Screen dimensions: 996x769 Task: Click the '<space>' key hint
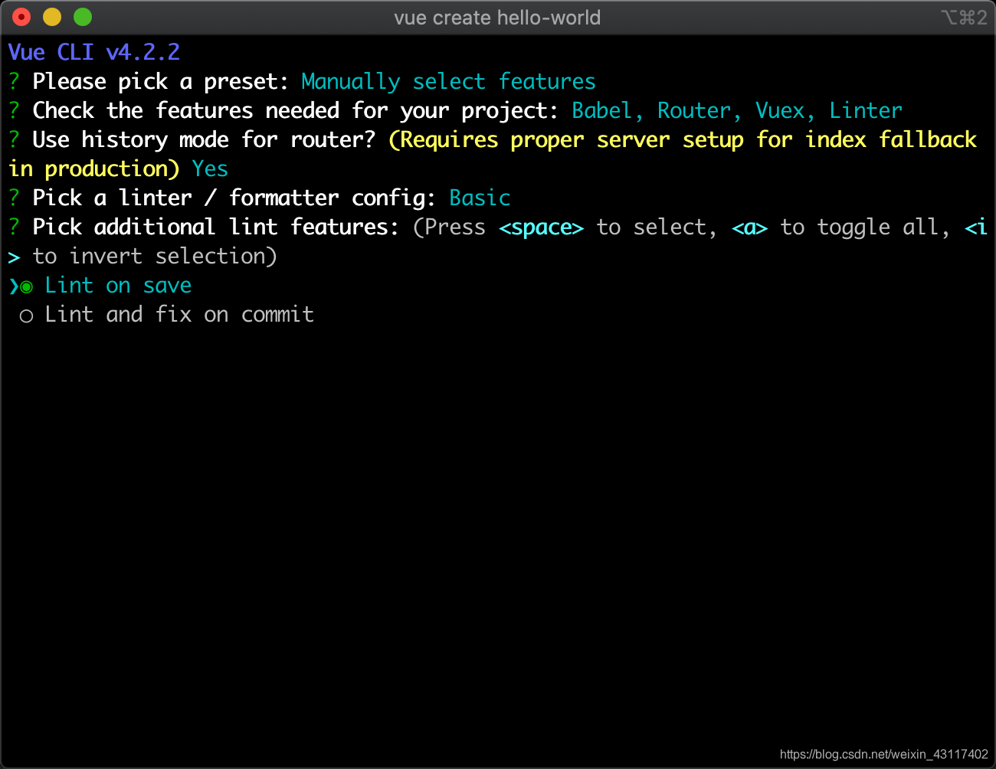click(x=541, y=227)
